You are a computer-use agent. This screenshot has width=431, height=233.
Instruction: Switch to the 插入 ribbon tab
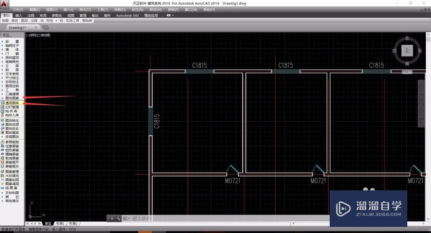coord(19,16)
